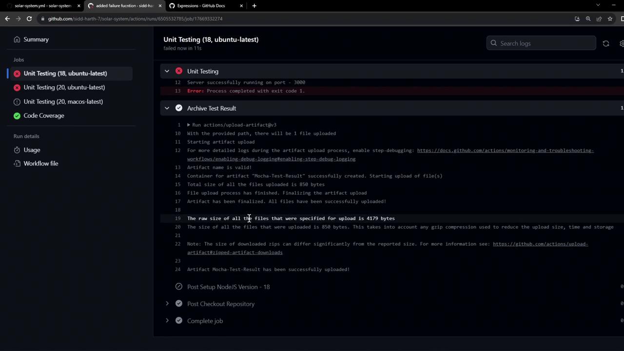Click the refresh logs icon beside search
Image resolution: width=624 pixels, height=351 pixels.
tap(606, 43)
